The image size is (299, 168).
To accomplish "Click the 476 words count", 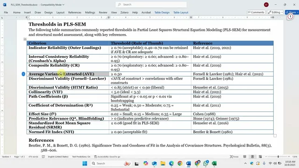I will (x=33, y=157).
